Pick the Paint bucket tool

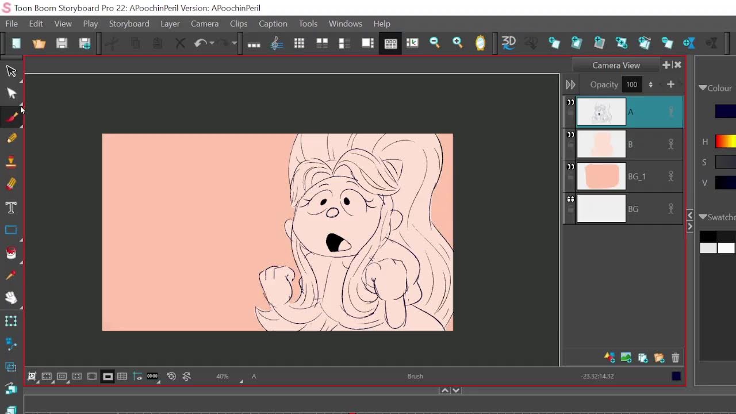point(11,253)
